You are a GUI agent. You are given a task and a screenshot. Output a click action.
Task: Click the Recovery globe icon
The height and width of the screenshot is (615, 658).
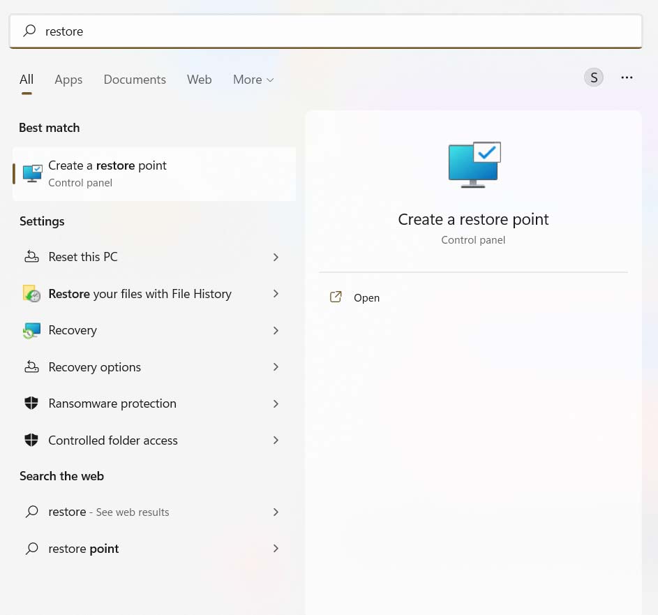click(31, 329)
